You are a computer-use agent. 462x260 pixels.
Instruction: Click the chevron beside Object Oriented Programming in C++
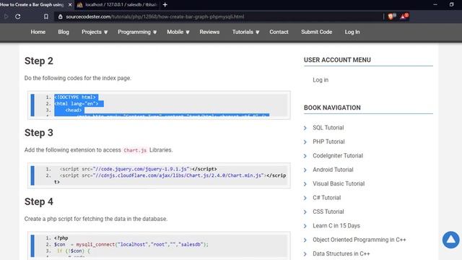tap(305, 240)
